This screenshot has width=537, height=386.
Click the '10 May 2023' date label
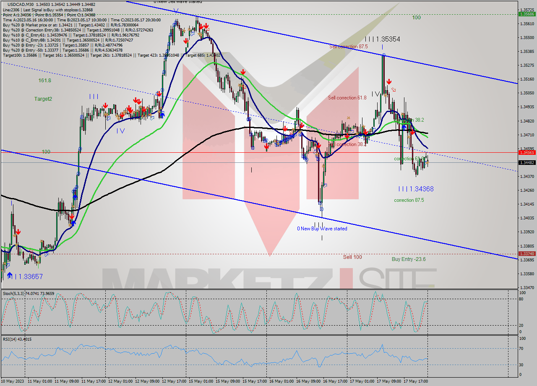click(x=13, y=381)
